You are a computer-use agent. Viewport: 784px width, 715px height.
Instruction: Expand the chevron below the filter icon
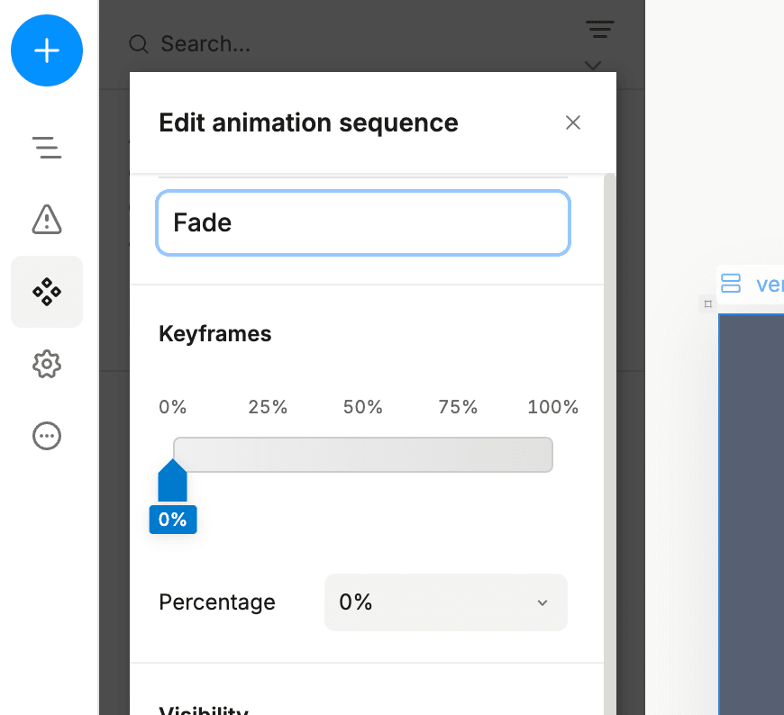592,66
